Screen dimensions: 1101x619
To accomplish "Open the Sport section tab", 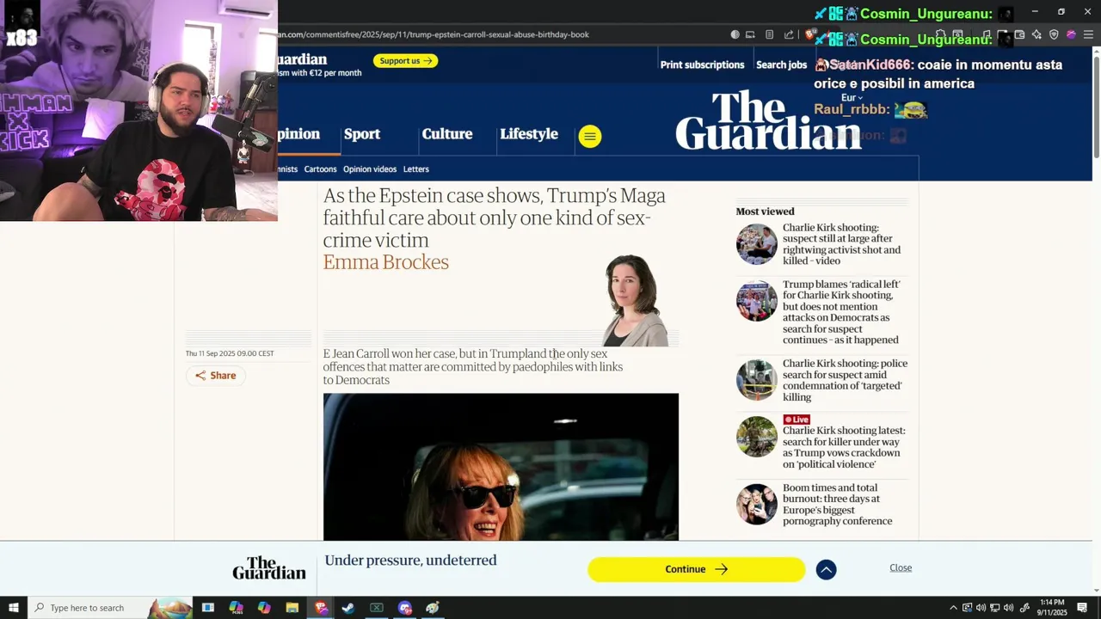I will 362,134.
